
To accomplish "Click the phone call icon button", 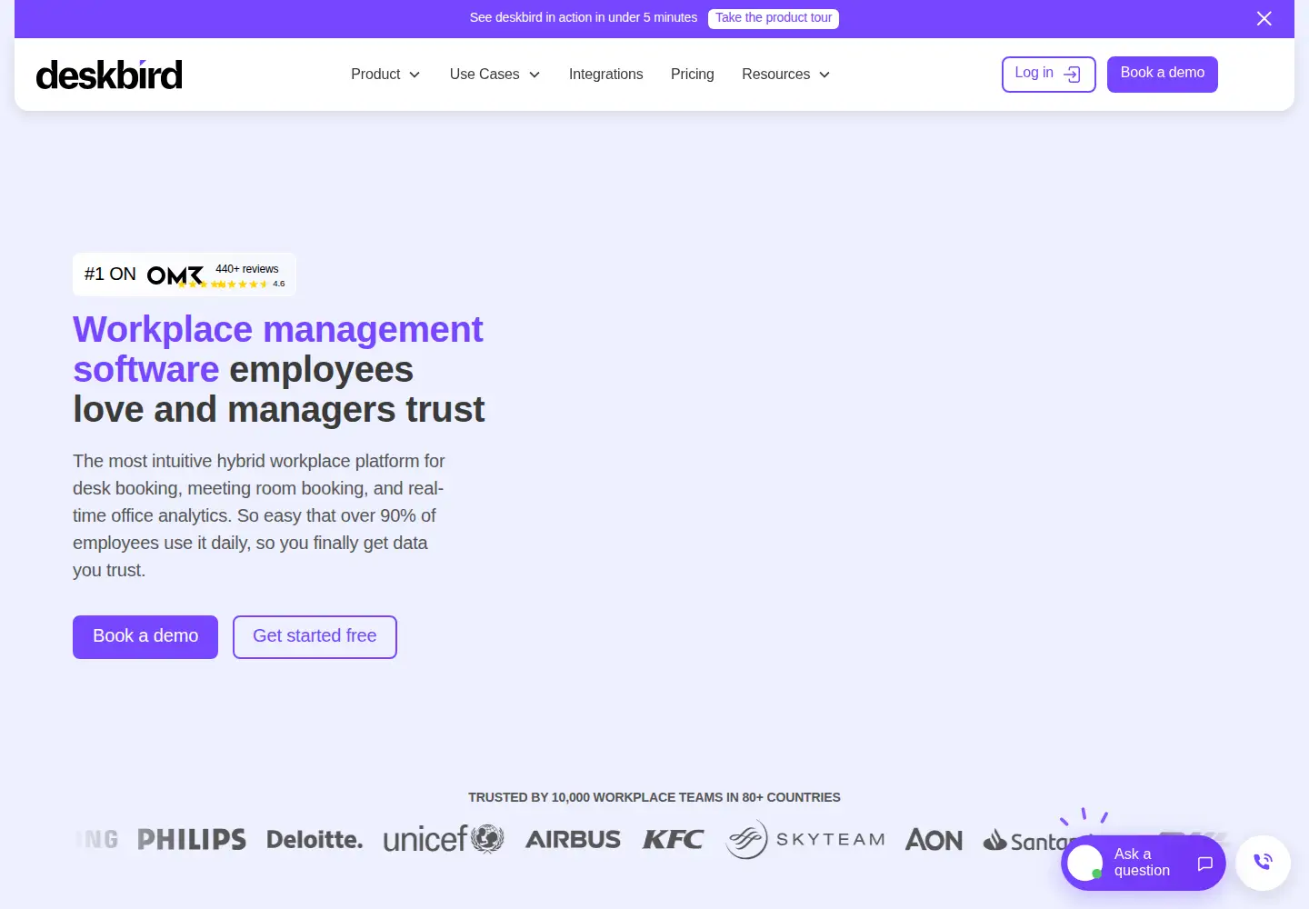I will tap(1263, 863).
